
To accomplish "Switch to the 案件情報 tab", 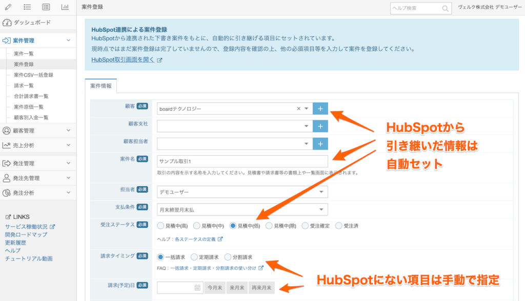I will 101,86.
